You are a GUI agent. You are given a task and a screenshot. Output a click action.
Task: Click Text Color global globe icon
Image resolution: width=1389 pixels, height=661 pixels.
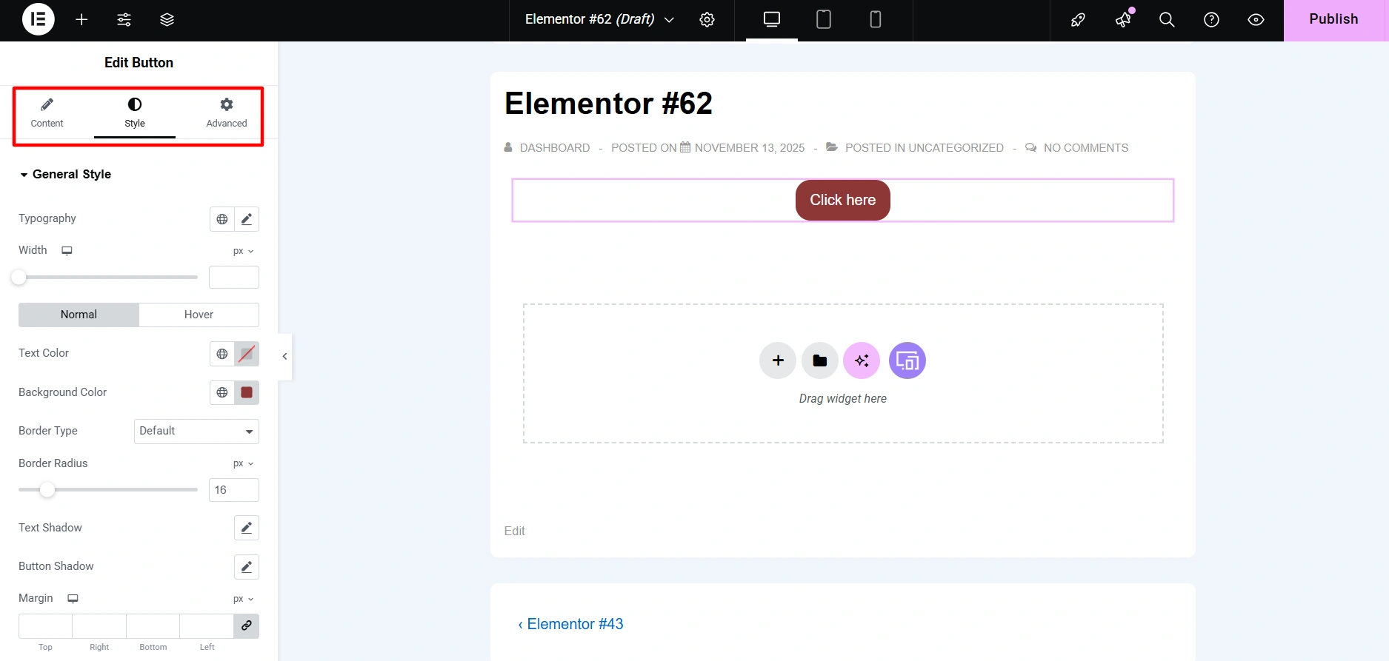[x=222, y=354]
